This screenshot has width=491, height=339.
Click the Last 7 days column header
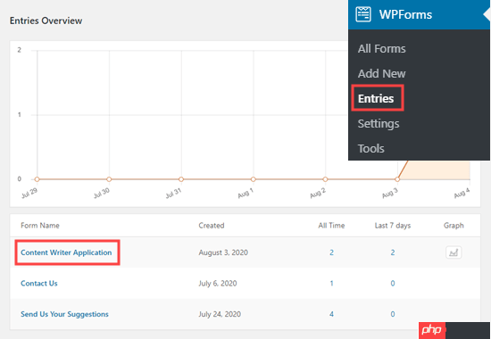coord(393,226)
